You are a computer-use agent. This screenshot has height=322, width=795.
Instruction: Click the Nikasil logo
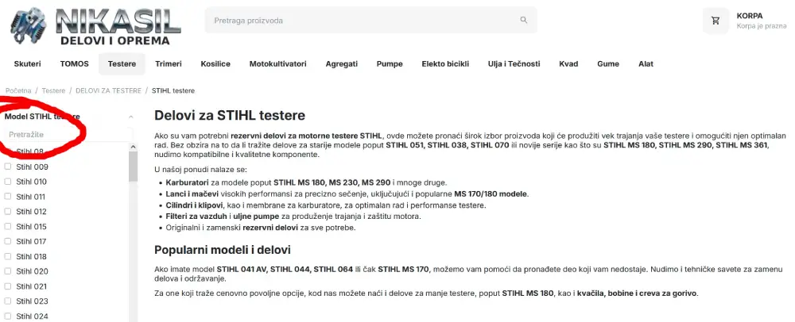95,26
